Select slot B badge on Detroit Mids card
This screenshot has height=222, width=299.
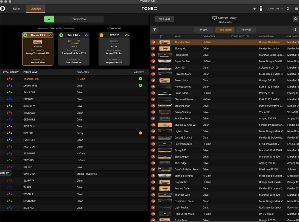coord(61,35)
